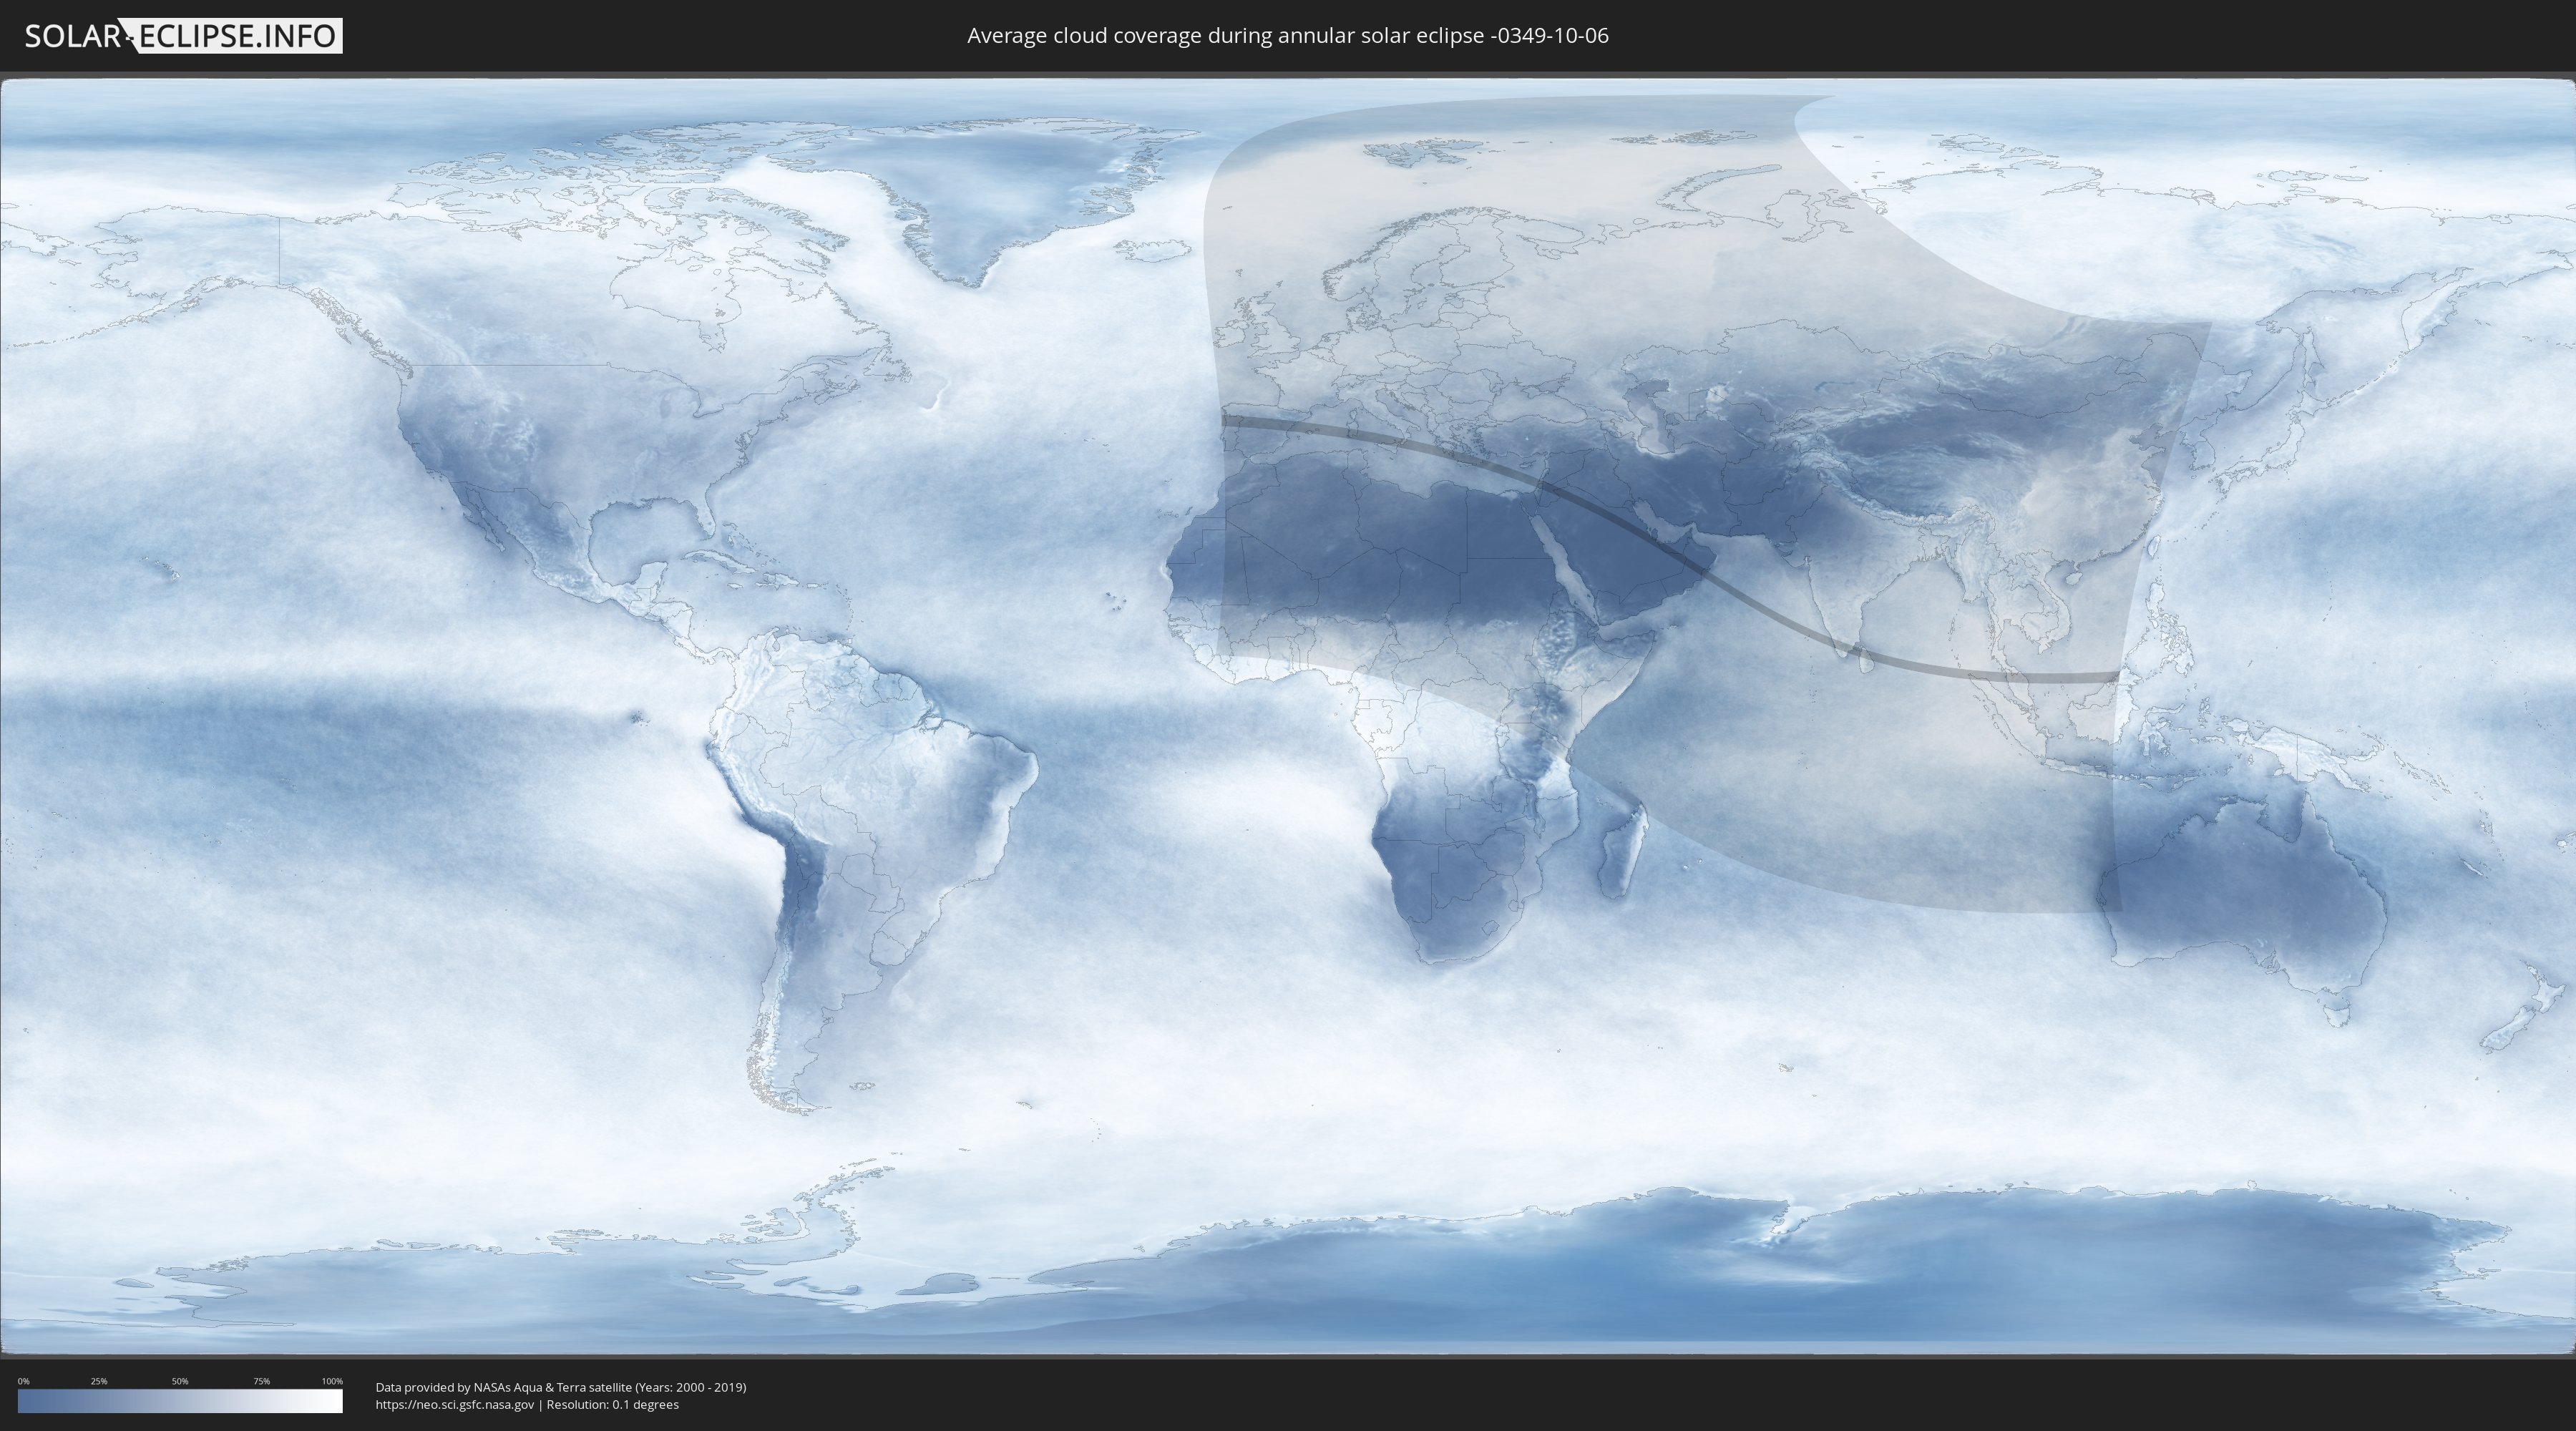Click the cloud coverage map title text

coord(1287,36)
